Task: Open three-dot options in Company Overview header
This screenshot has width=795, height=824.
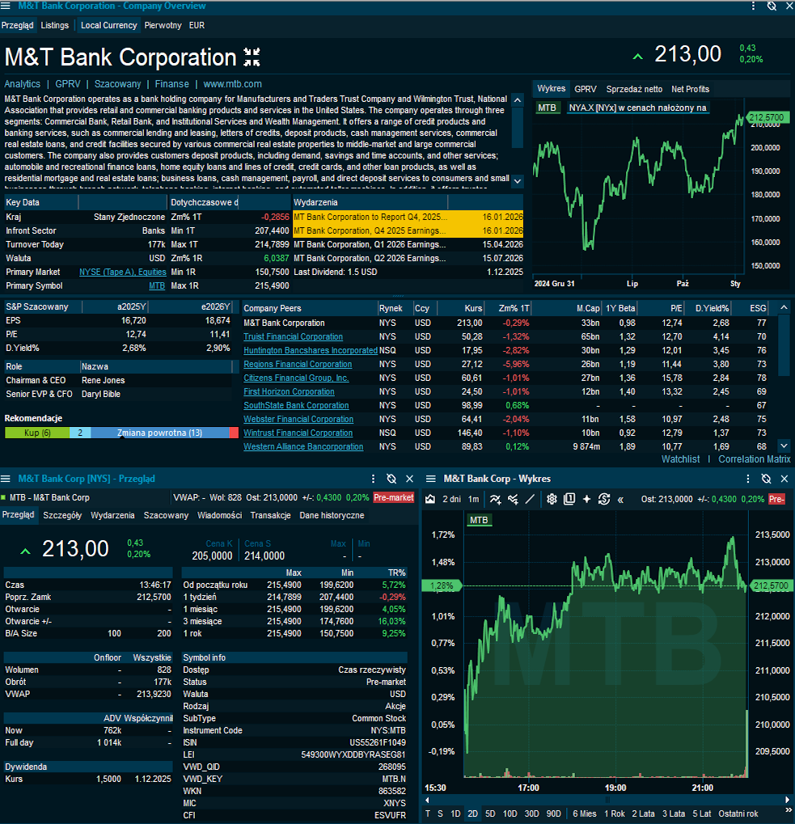Action: pyautogui.click(x=753, y=6)
